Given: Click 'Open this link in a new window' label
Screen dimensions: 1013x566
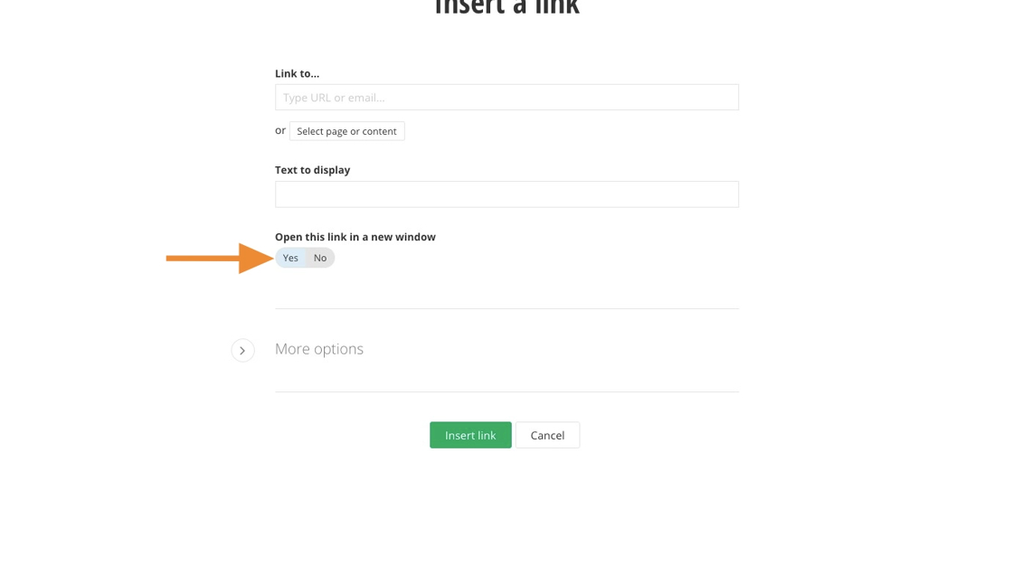Looking at the screenshot, I should coord(355,237).
